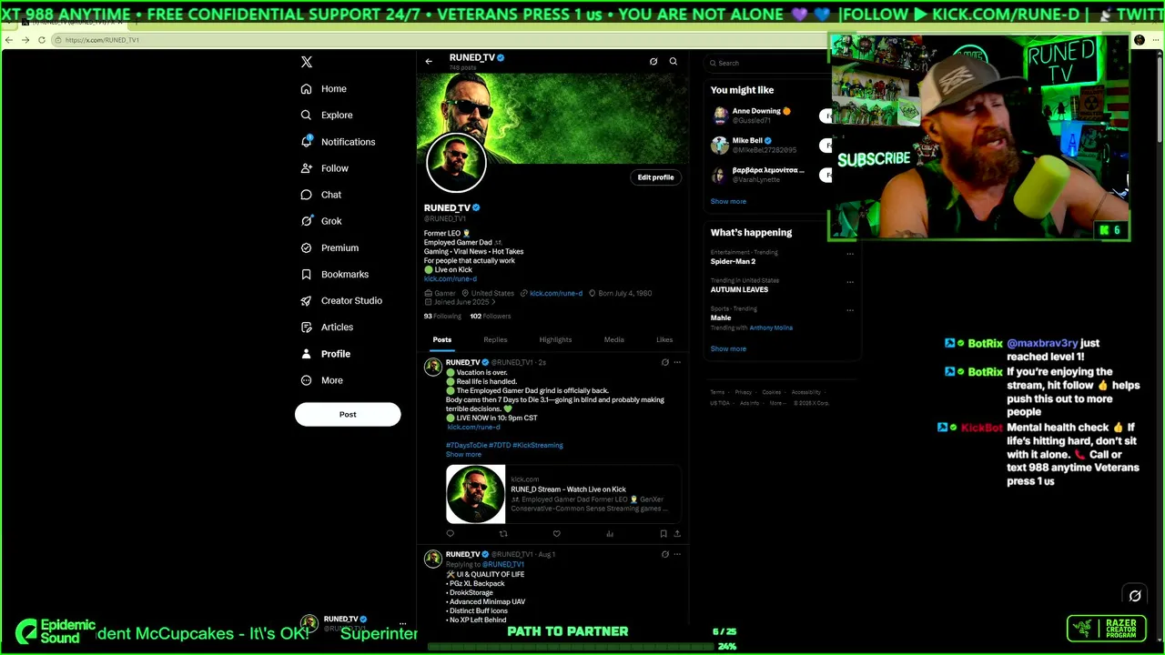Open the RUNE_D Stream kick.com link card thumbnail

tap(475, 494)
